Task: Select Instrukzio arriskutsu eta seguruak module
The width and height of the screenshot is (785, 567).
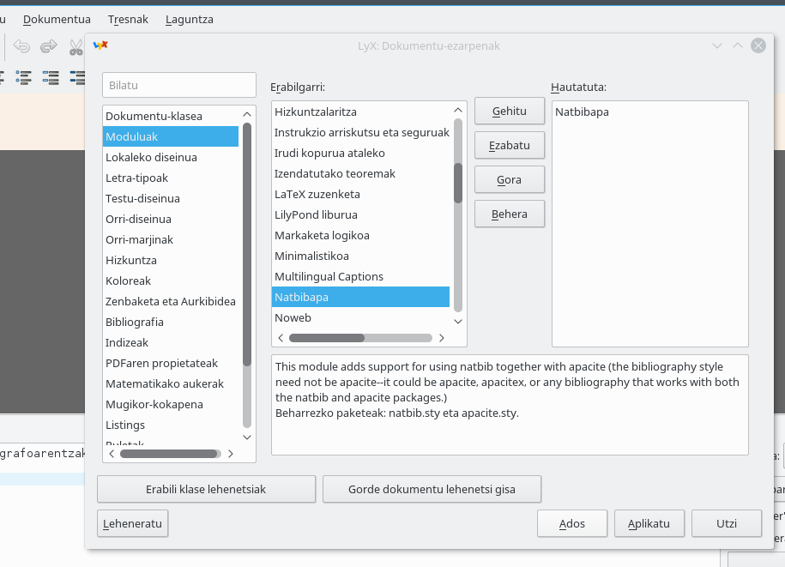Action: point(360,132)
